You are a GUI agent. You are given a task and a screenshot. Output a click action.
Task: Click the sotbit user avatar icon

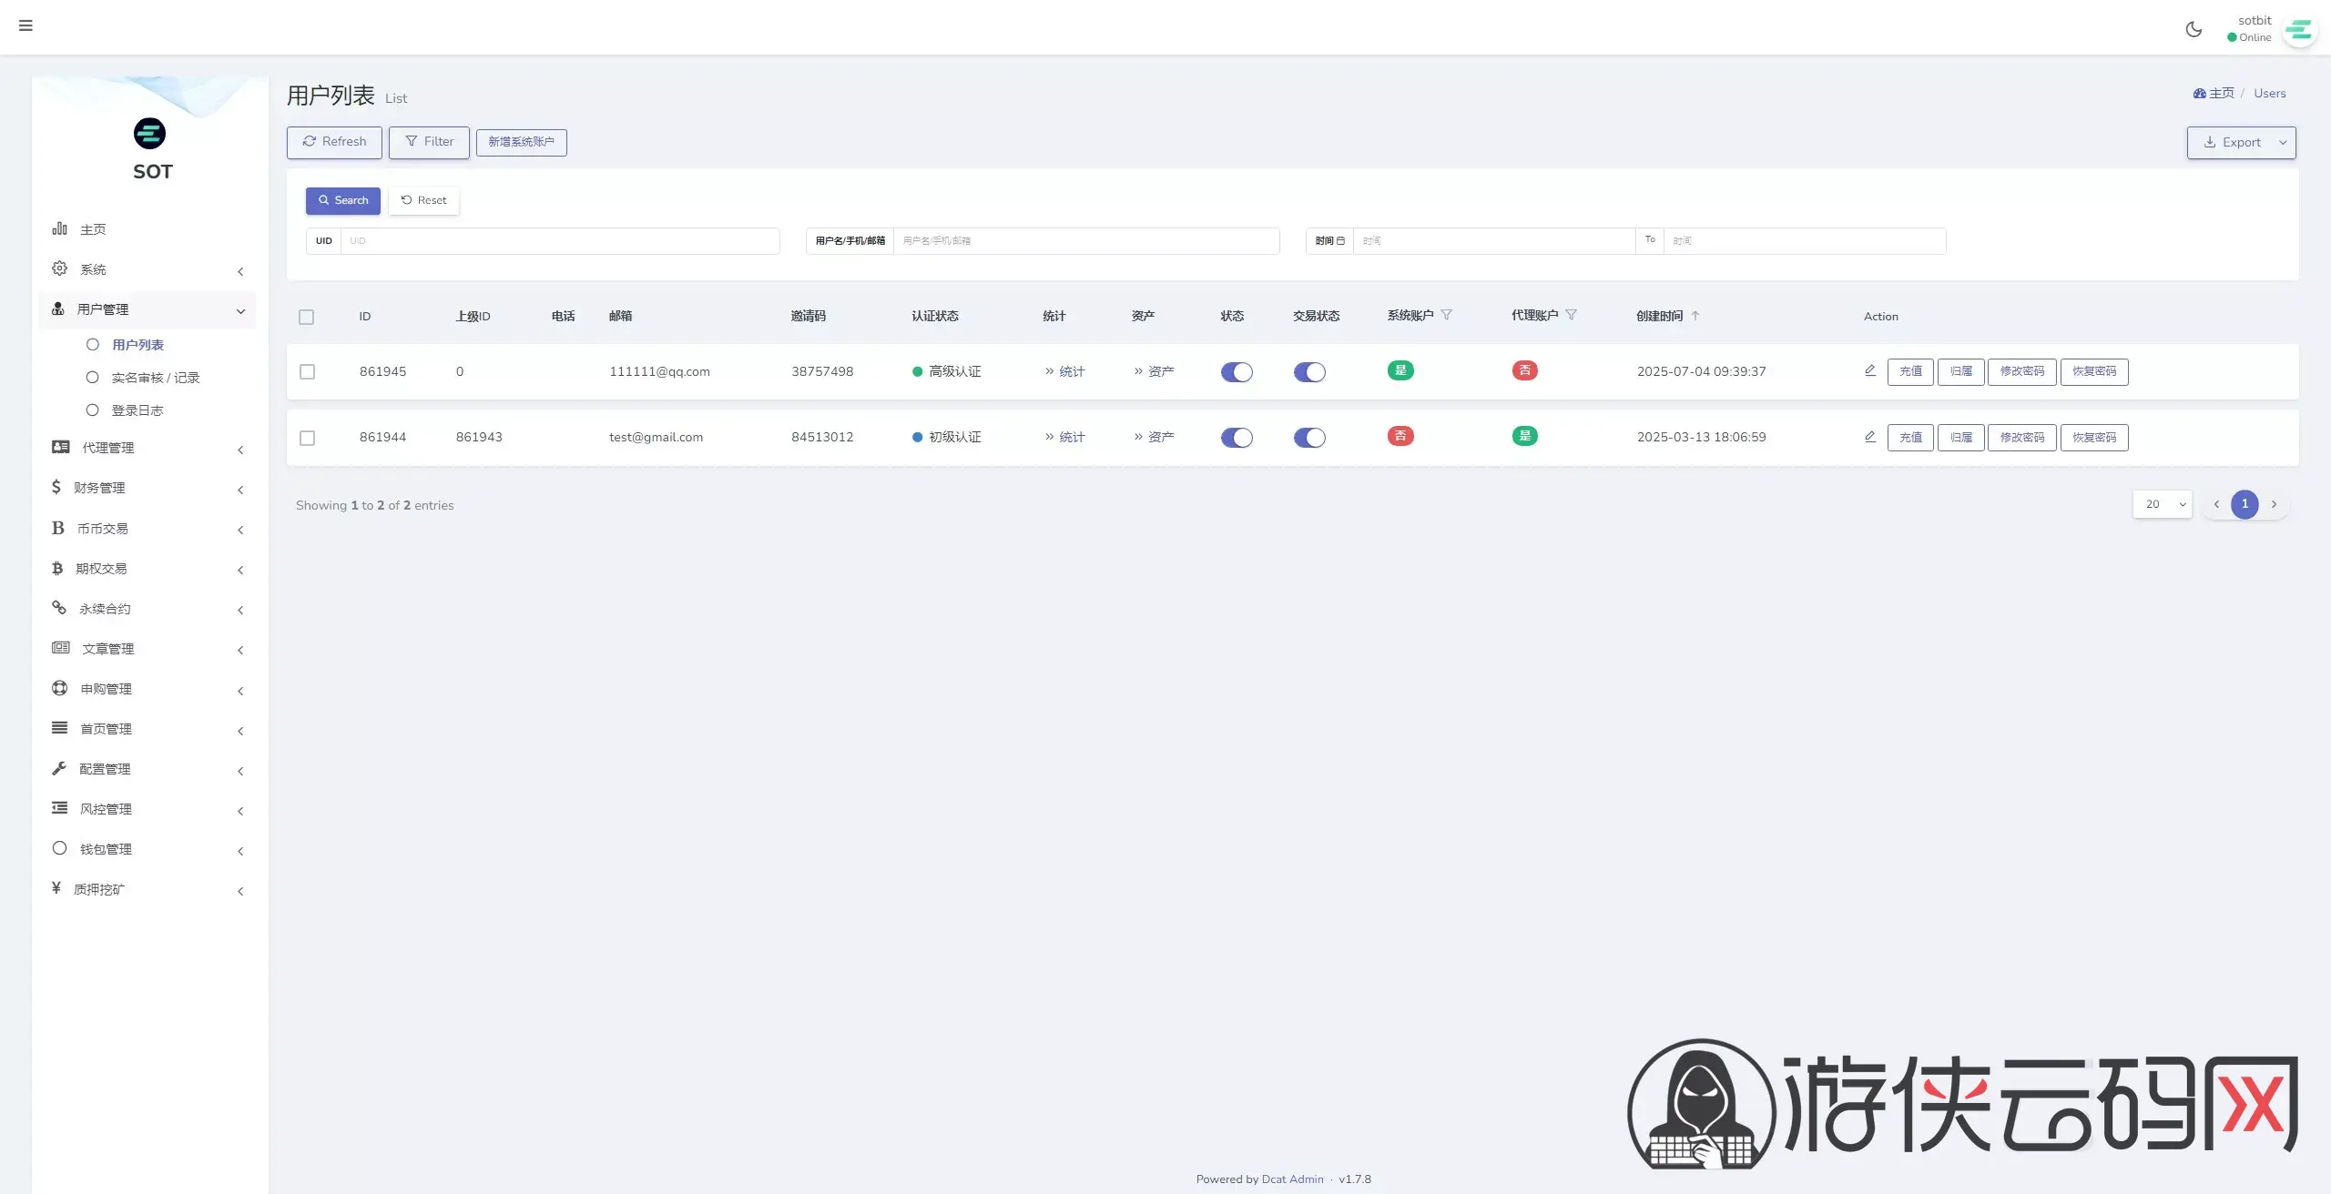click(x=2299, y=31)
